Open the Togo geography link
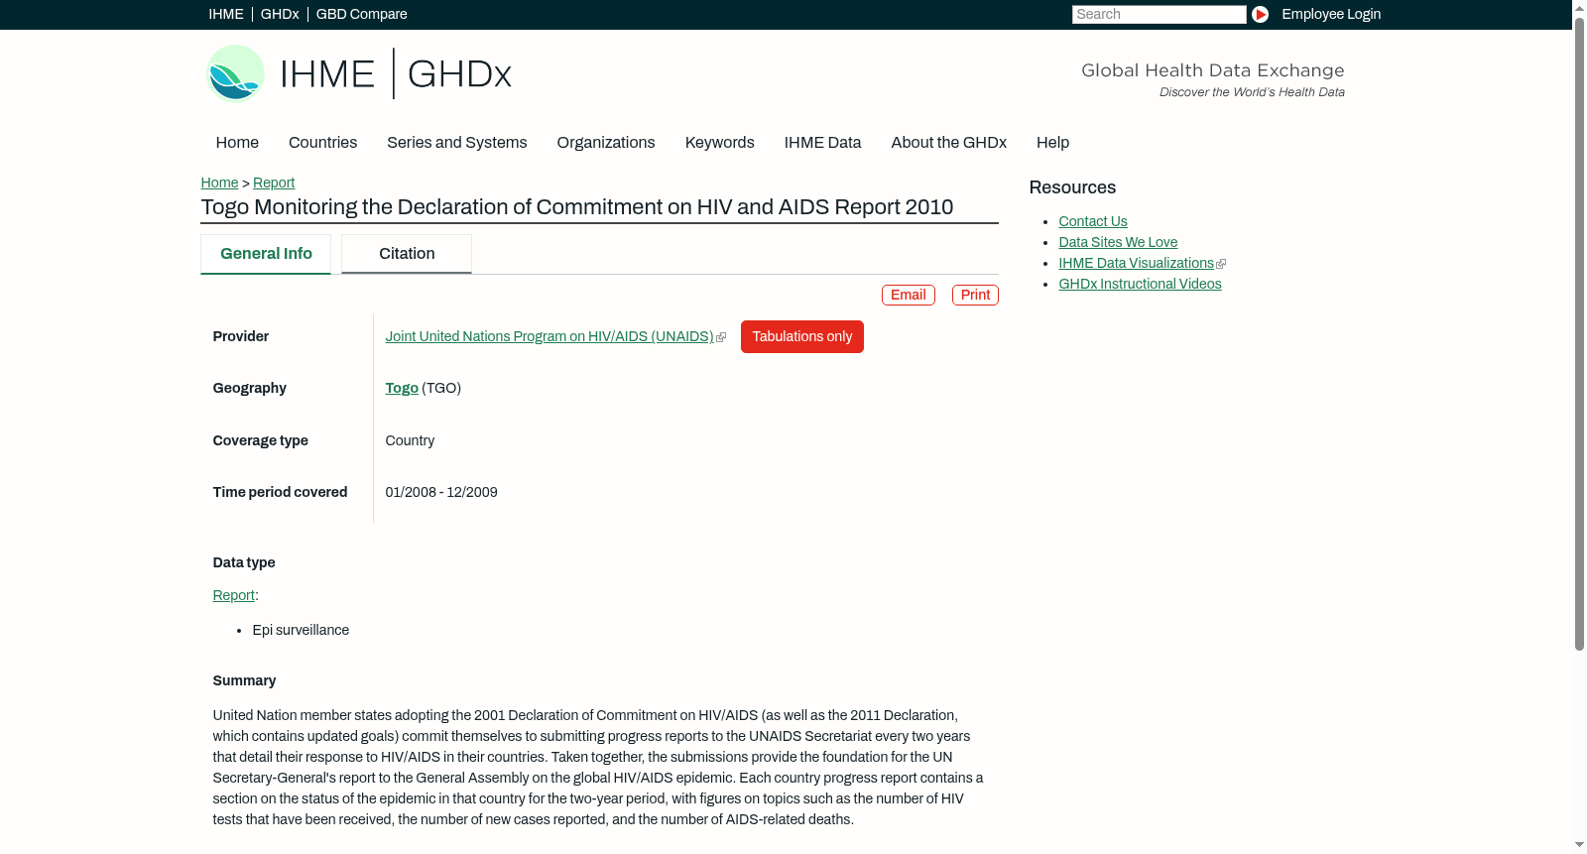The image size is (1587, 854). point(402,389)
